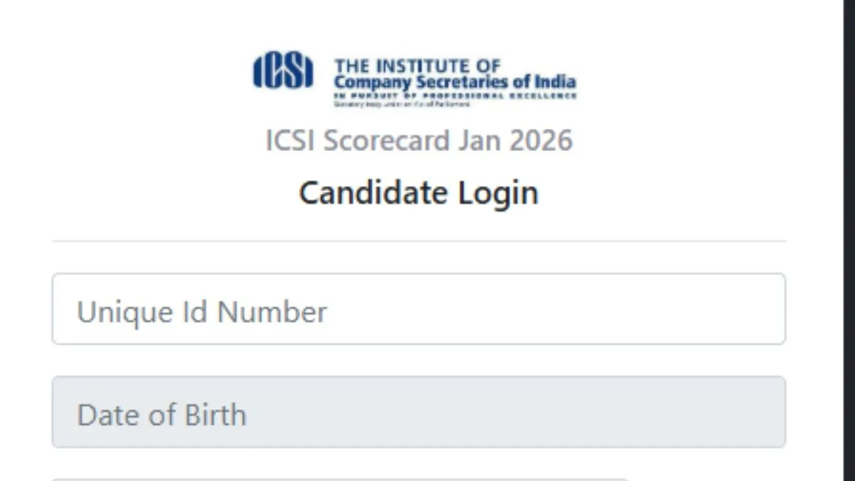This screenshot has width=855, height=481.
Task: Click '2026' in the Scorecard subtitle
Action: [x=541, y=140]
